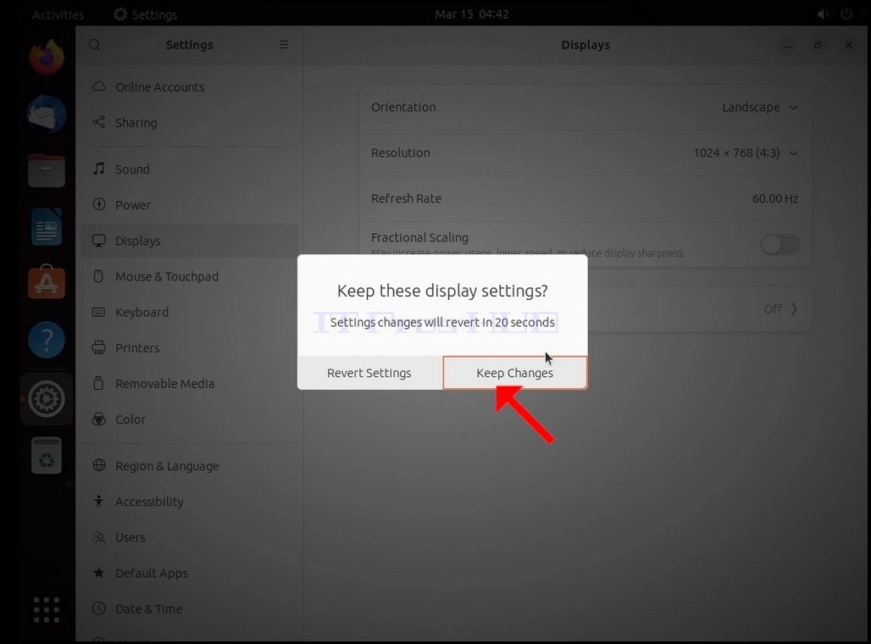Click the keyboard icon beside Keyboard
The height and width of the screenshot is (644, 871).
click(99, 312)
